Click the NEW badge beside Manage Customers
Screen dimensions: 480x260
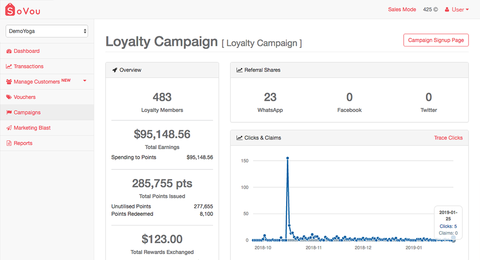point(66,81)
